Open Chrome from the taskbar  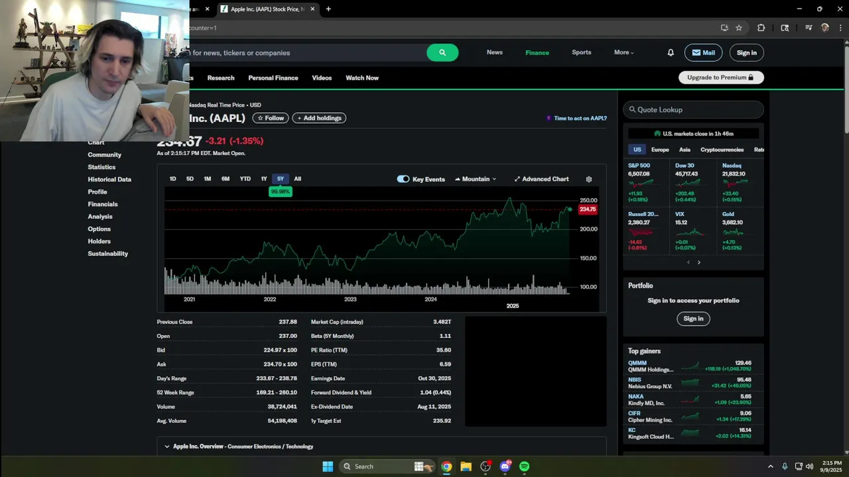click(x=446, y=466)
